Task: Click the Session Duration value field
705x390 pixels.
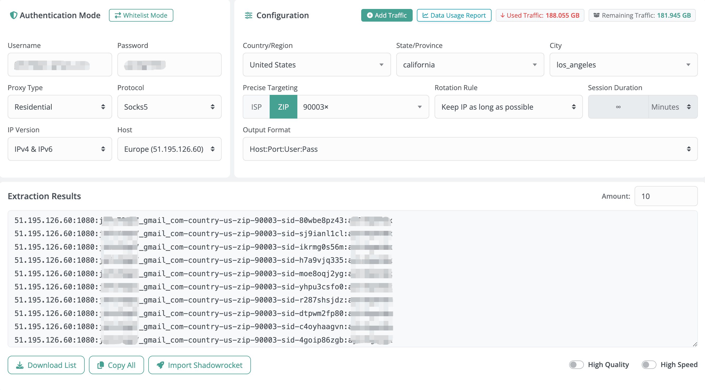Action: pyautogui.click(x=618, y=107)
